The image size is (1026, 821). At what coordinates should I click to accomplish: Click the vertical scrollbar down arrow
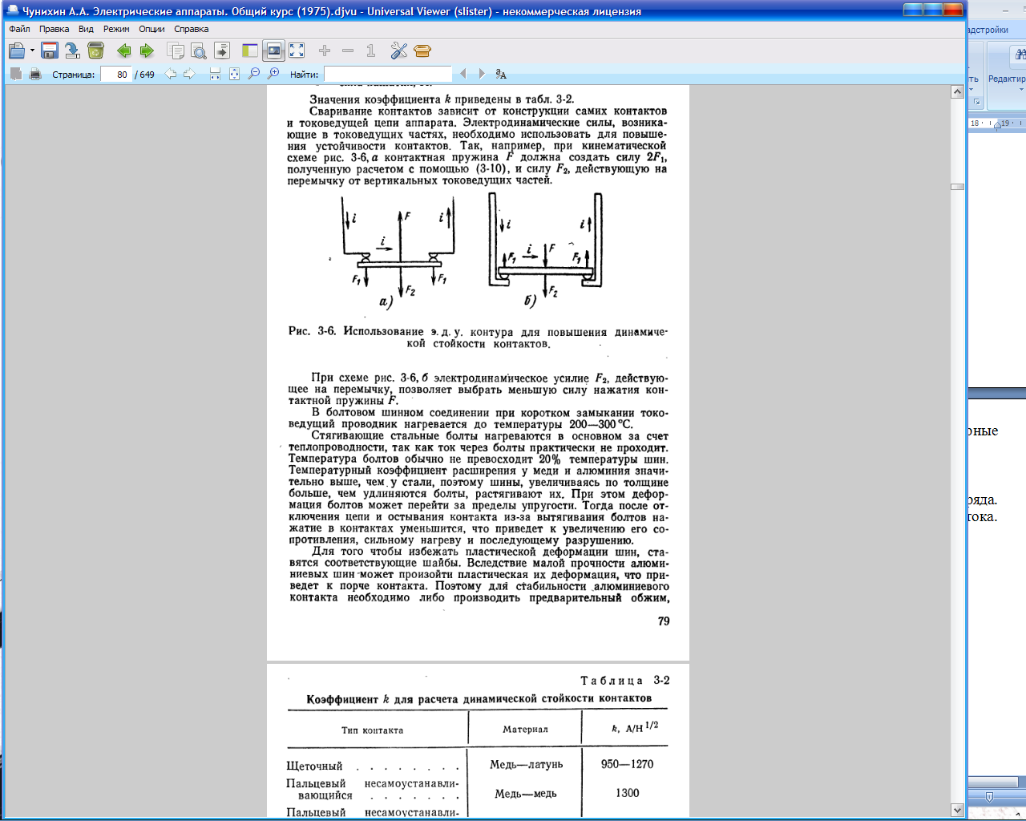pos(957,810)
